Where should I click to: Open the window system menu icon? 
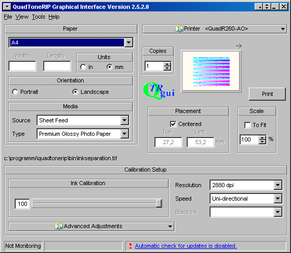(x=7, y=7)
